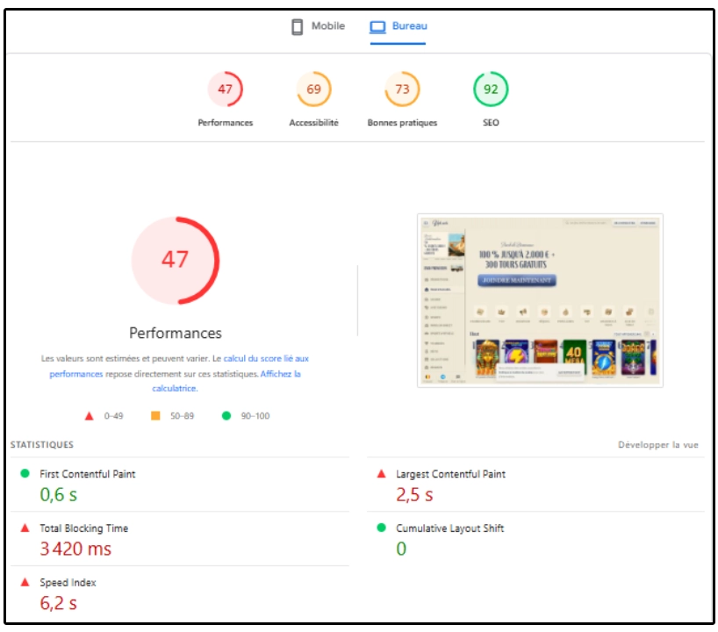Expand the view with Développer la vue
Image resolution: width=718 pixels, height=632 pixels.
click(x=658, y=445)
